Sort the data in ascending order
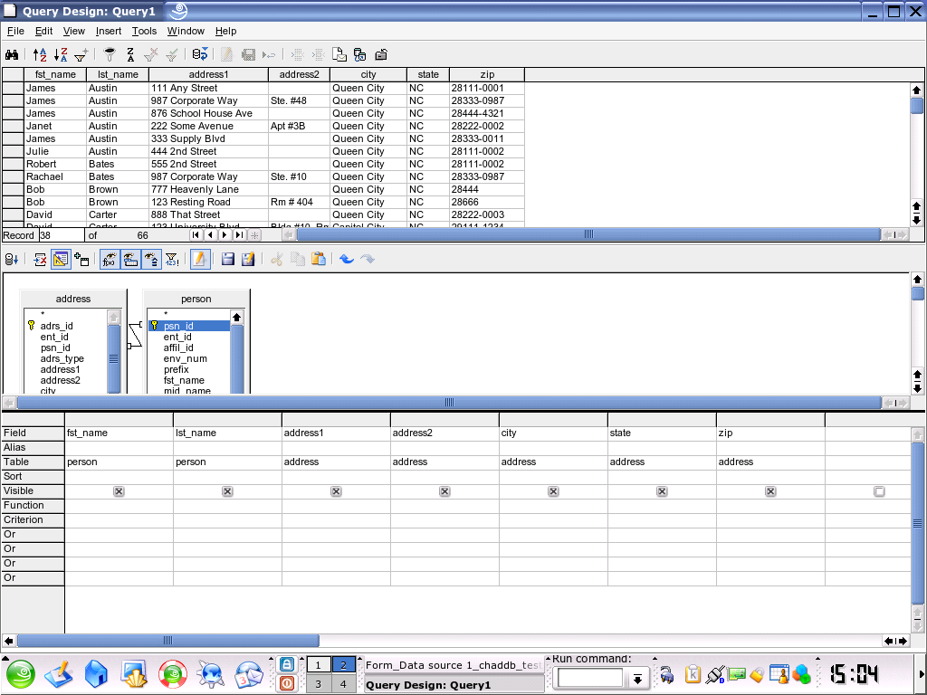Screen dimensions: 927x695 click(x=39, y=54)
